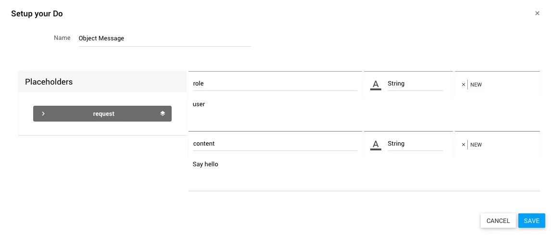Click the text type icon beside content
This screenshot has height=235, width=551.
[x=376, y=145]
